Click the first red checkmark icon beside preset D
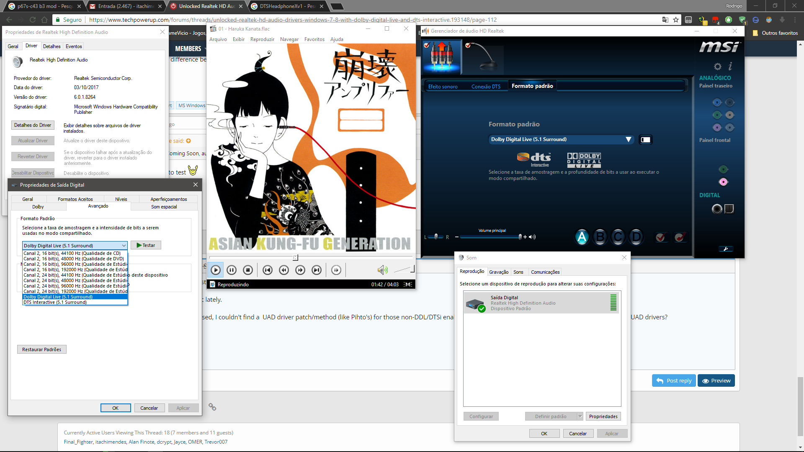The width and height of the screenshot is (804, 452). point(660,237)
